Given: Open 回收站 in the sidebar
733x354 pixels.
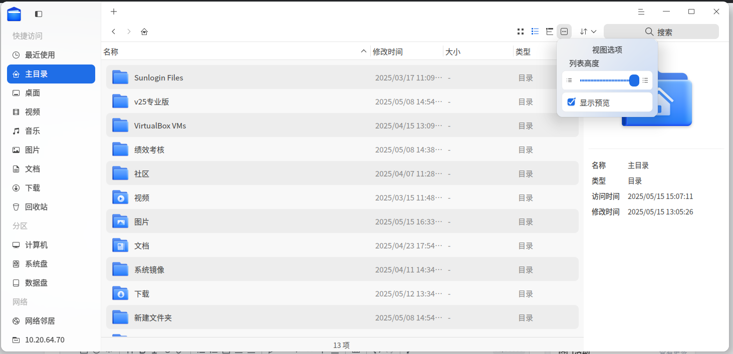Looking at the screenshot, I should click(51, 207).
